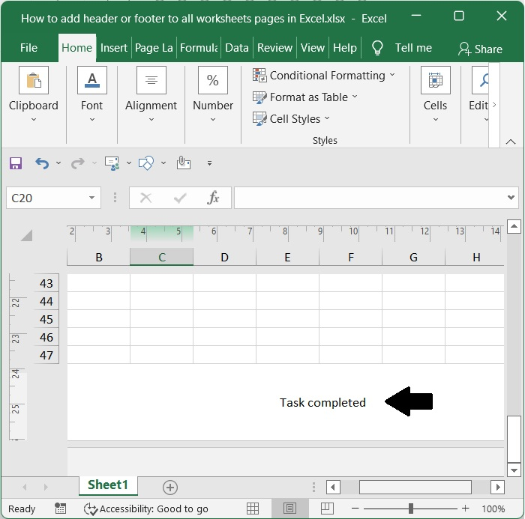Expand the Name Box dropdown arrow

(x=92, y=198)
